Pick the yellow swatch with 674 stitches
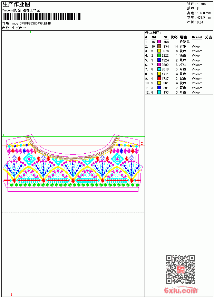The image size is (214, 297). [159, 51]
